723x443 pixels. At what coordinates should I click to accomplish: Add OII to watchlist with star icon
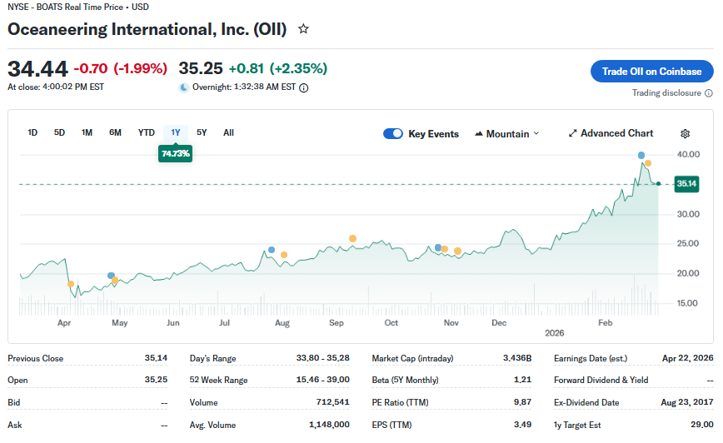(303, 29)
